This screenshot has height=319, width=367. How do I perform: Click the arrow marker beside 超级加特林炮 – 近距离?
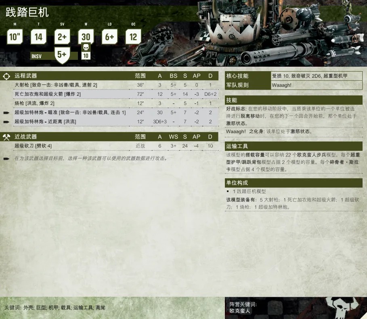tap(6, 122)
